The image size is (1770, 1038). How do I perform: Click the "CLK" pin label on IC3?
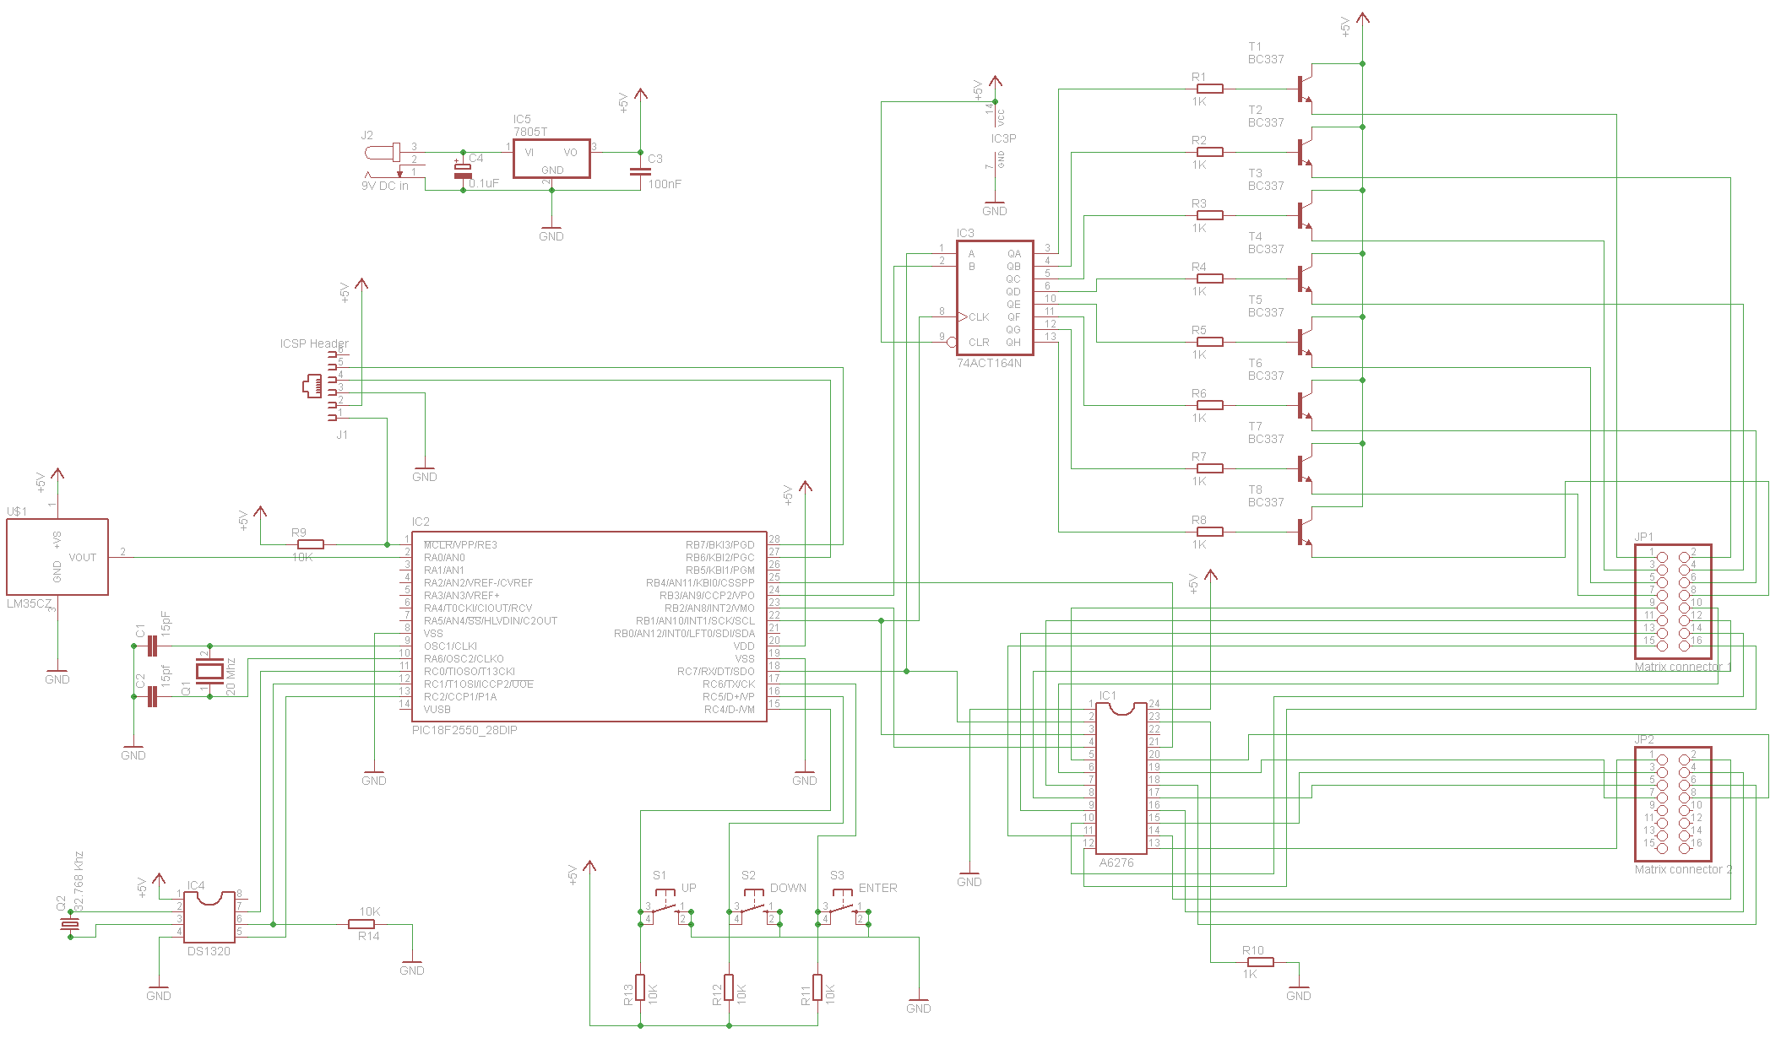[979, 316]
